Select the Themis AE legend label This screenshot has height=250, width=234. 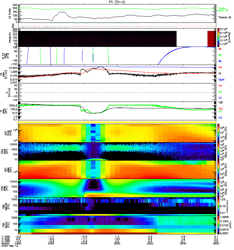[x=225, y=17]
